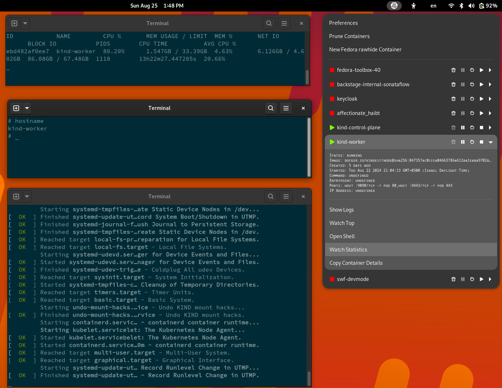
Task: Add new tab in hostname Terminal window
Action: pos(16,108)
